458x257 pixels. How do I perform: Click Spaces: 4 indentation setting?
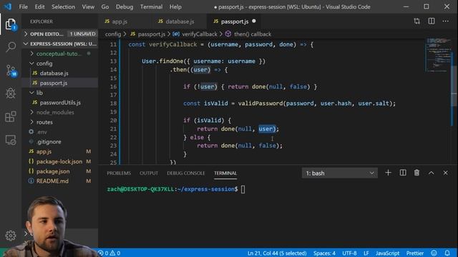click(x=324, y=253)
